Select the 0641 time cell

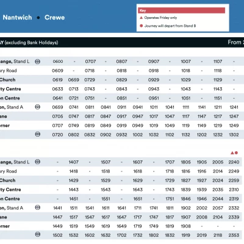click(x=57, y=98)
